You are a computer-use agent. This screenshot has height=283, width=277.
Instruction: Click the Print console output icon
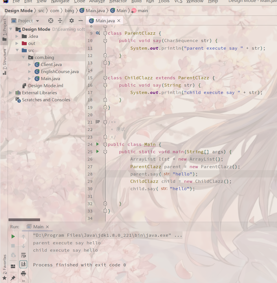click(x=23, y=274)
